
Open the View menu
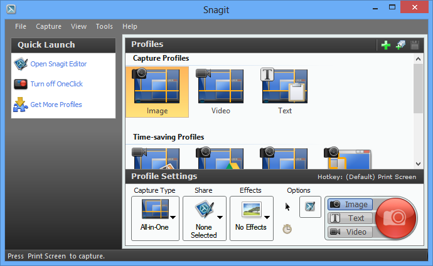78,26
